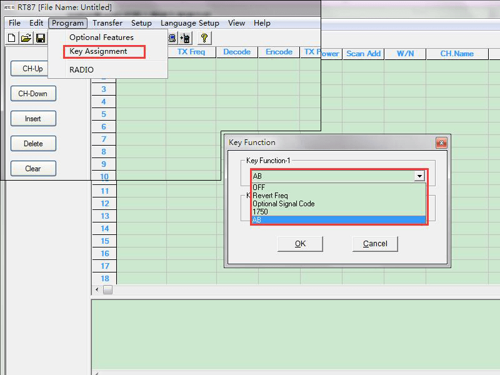Click the New file toolbar icon
This screenshot has width=500, height=375.
click(x=11, y=38)
